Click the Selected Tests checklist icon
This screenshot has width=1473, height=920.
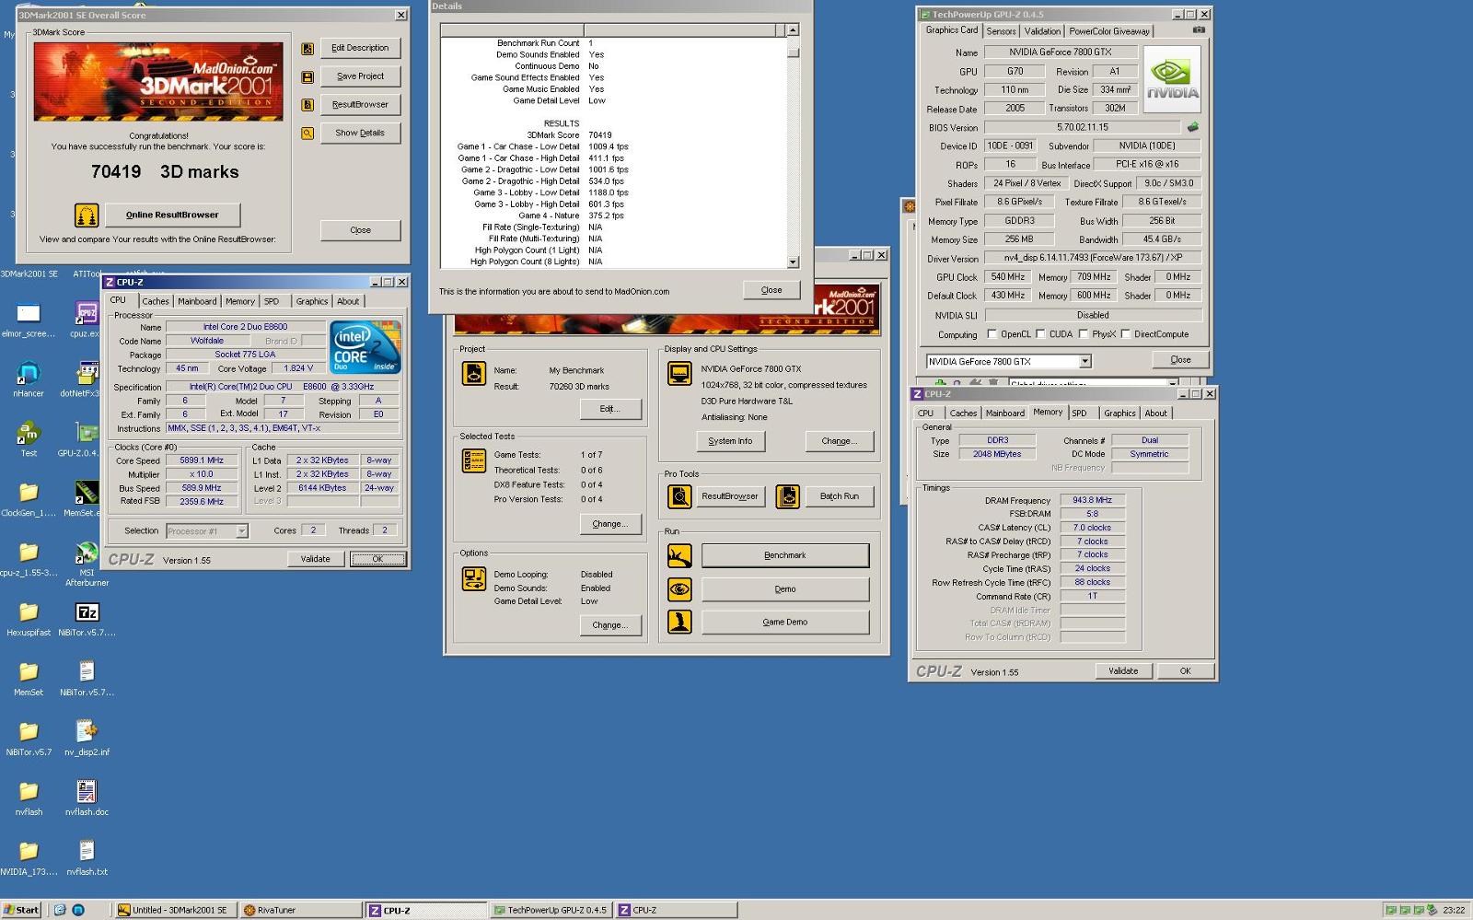pos(474,460)
